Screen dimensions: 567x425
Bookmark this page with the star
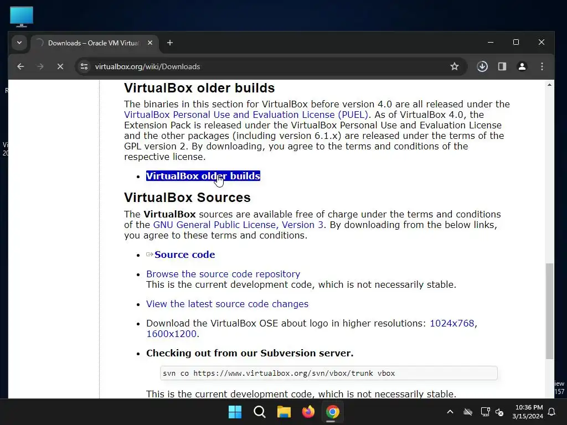click(x=455, y=66)
